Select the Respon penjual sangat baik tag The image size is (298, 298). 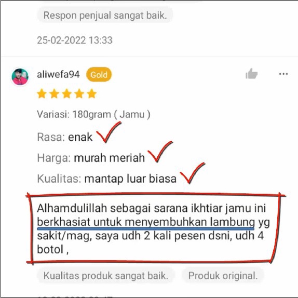click(x=105, y=15)
